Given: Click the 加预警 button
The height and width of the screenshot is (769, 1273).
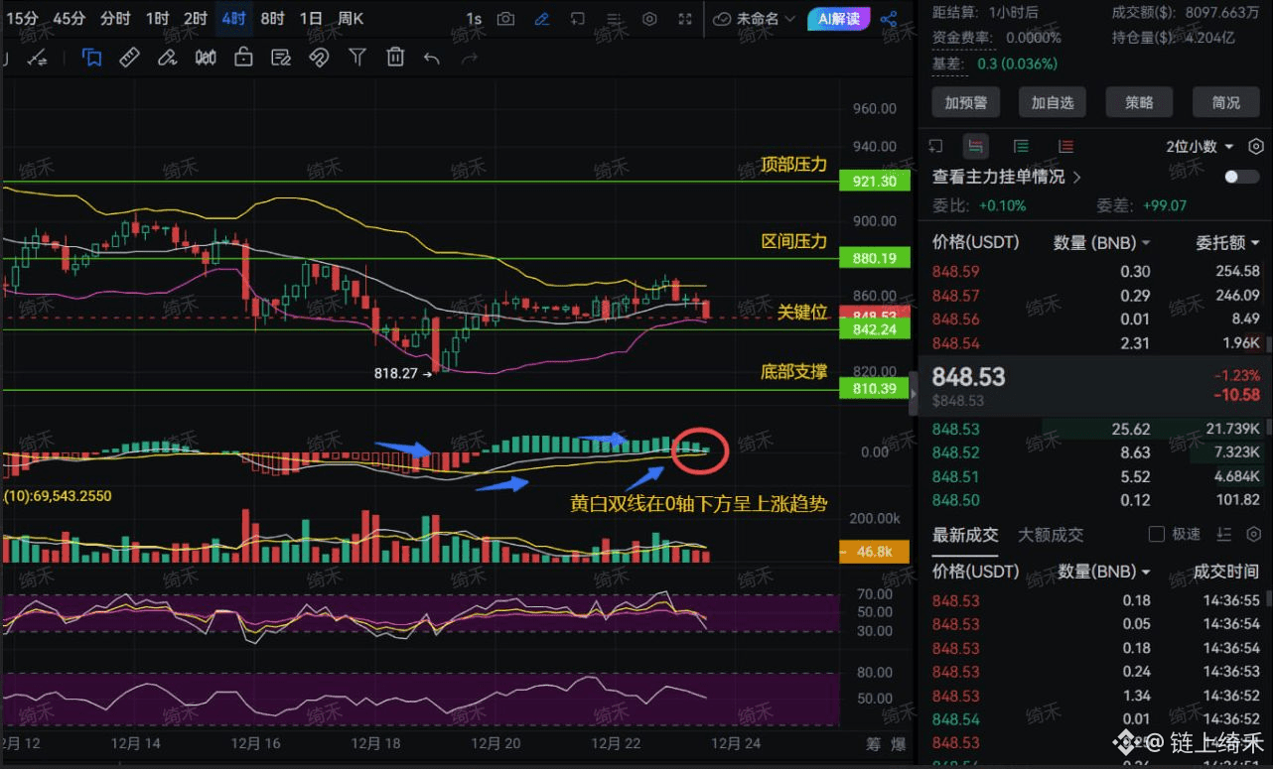Looking at the screenshot, I should [964, 102].
